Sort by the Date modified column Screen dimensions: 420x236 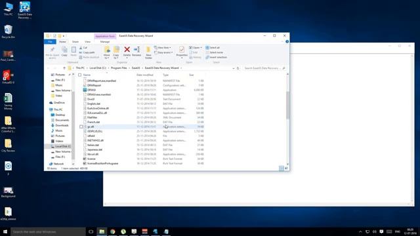click(145, 75)
